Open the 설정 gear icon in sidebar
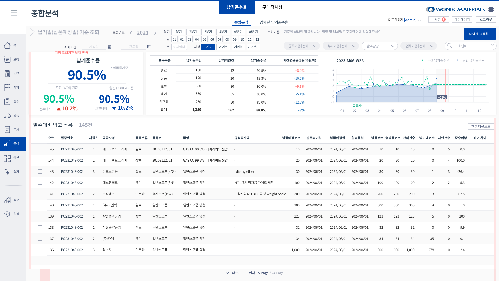Image resolution: width=499 pixels, height=281 pixels. [x=7, y=214]
